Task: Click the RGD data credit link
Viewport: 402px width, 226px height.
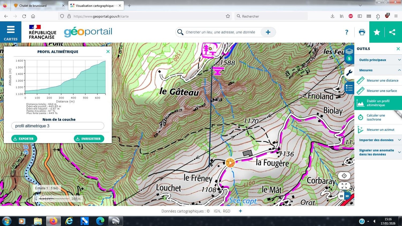Action: click(x=226, y=211)
